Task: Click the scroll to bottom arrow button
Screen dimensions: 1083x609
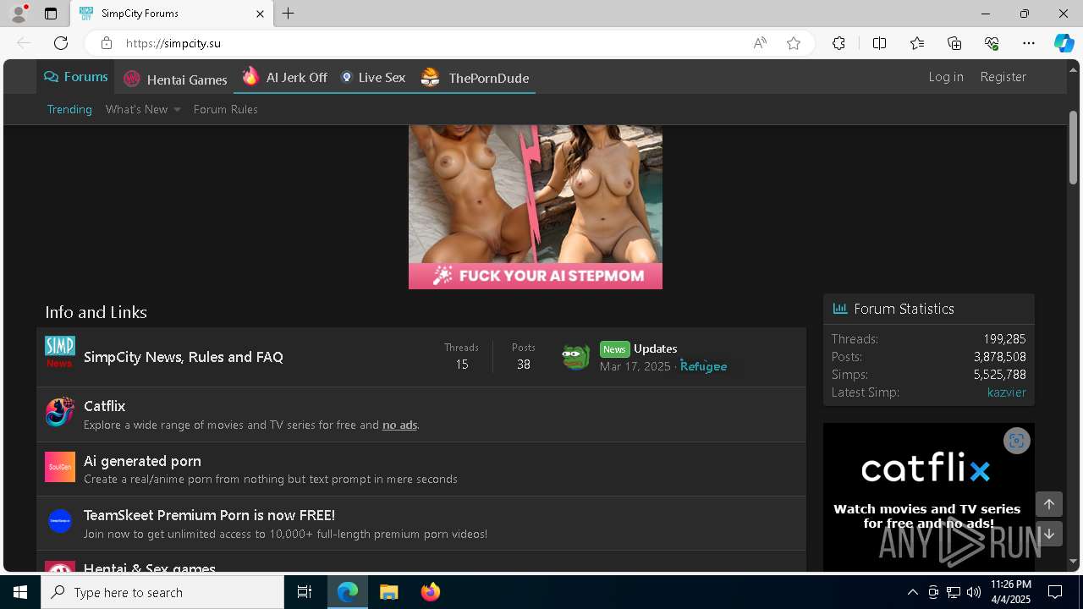Action: (1048, 534)
